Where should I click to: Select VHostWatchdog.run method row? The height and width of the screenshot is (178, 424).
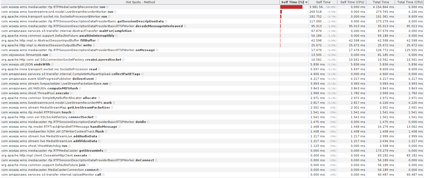click(212, 146)
